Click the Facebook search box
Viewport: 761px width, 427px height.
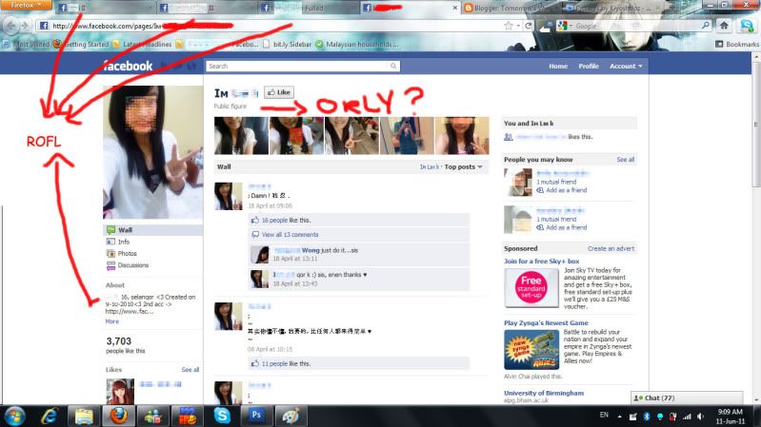297,66
